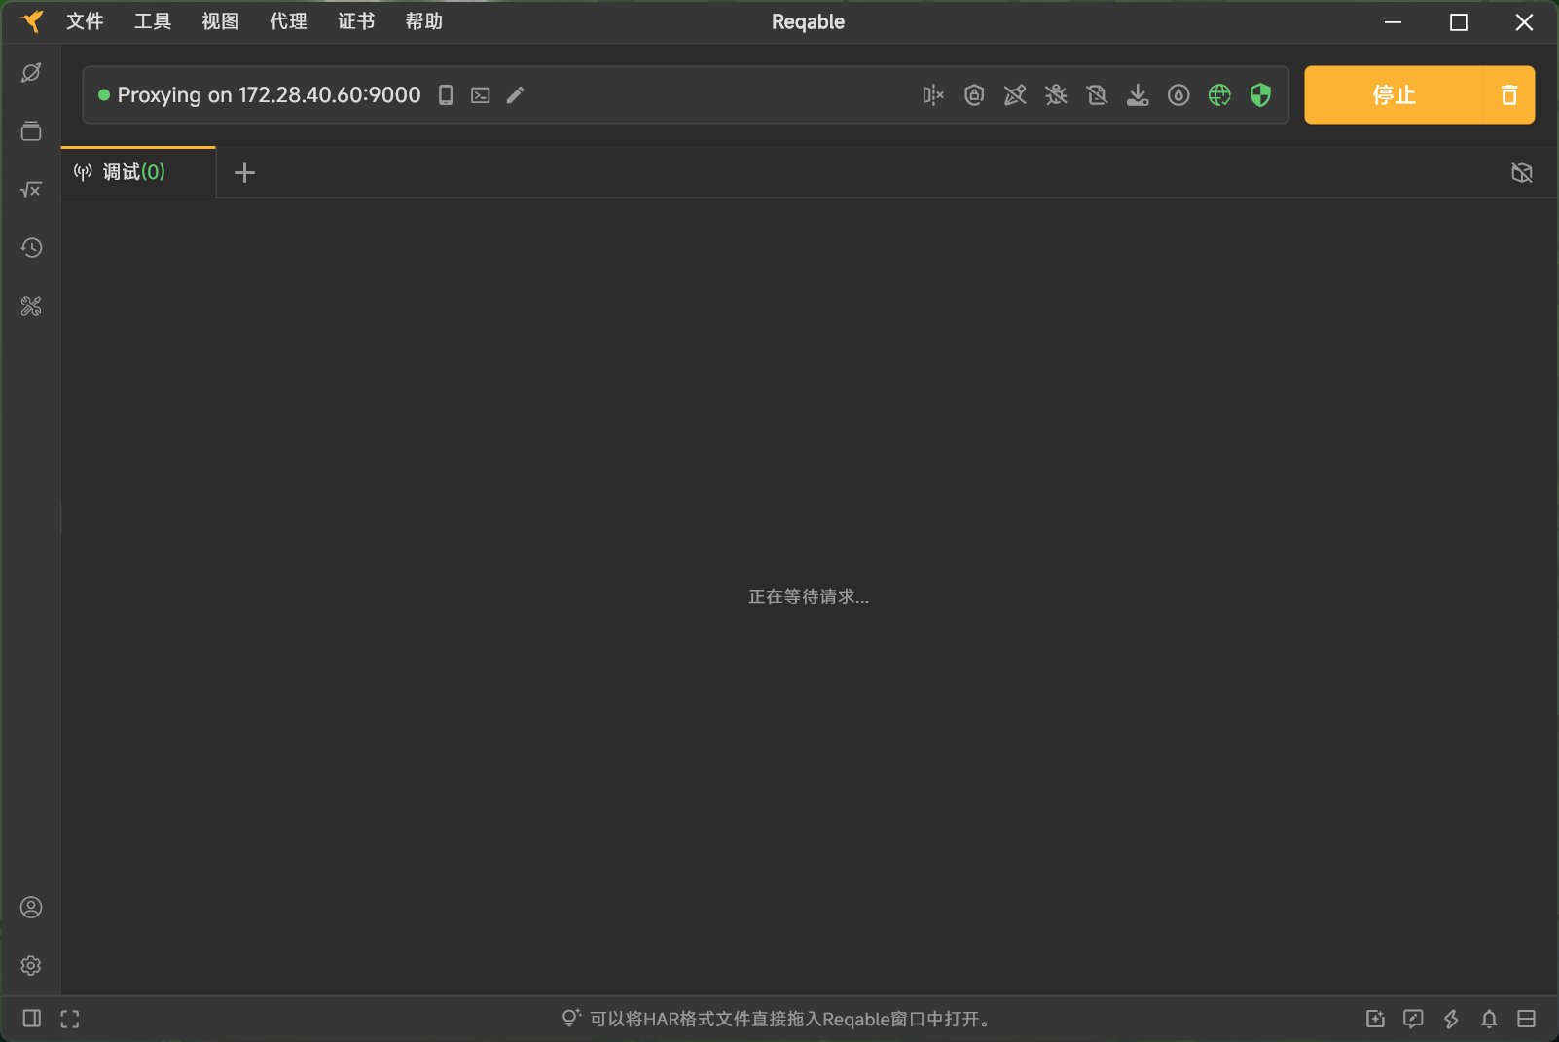This screenshot has height=1042, width=1559.
Task: Edit the proxy address with the pencil icon
Action: click(516, 94)
